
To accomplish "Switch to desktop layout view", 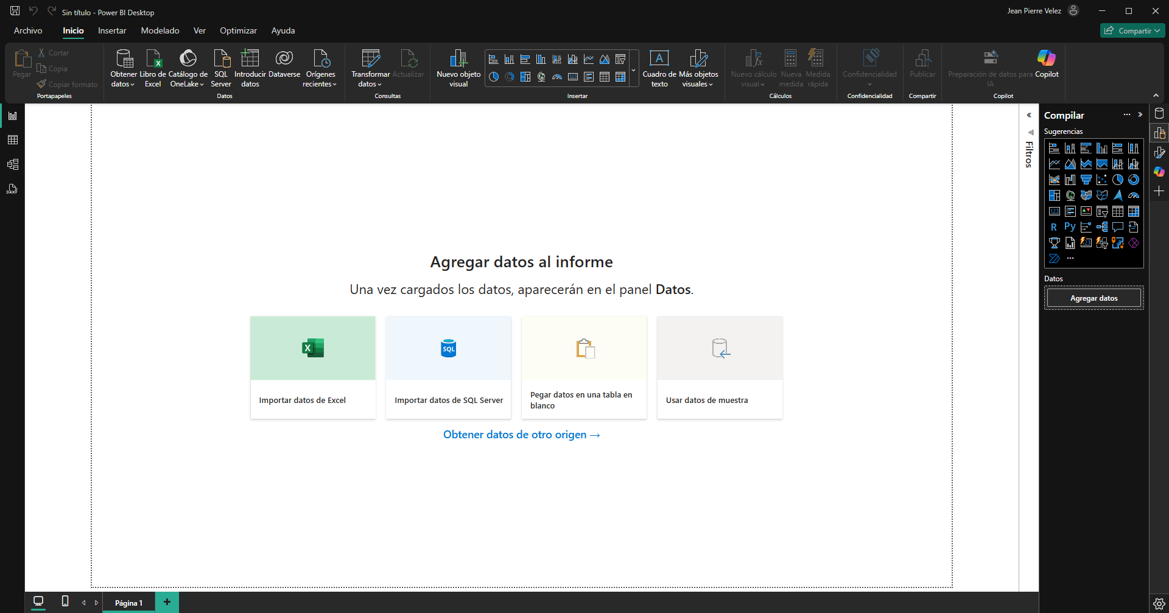I will [38, 601].
